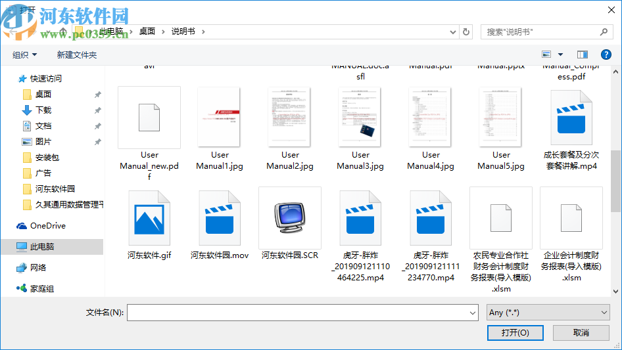Click the 取消 button
This screenshot has height=350, width=622.
coord(581,332)
